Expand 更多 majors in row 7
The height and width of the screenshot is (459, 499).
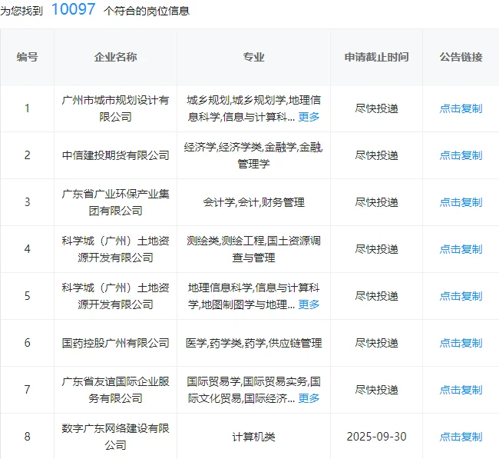[309, 398]
